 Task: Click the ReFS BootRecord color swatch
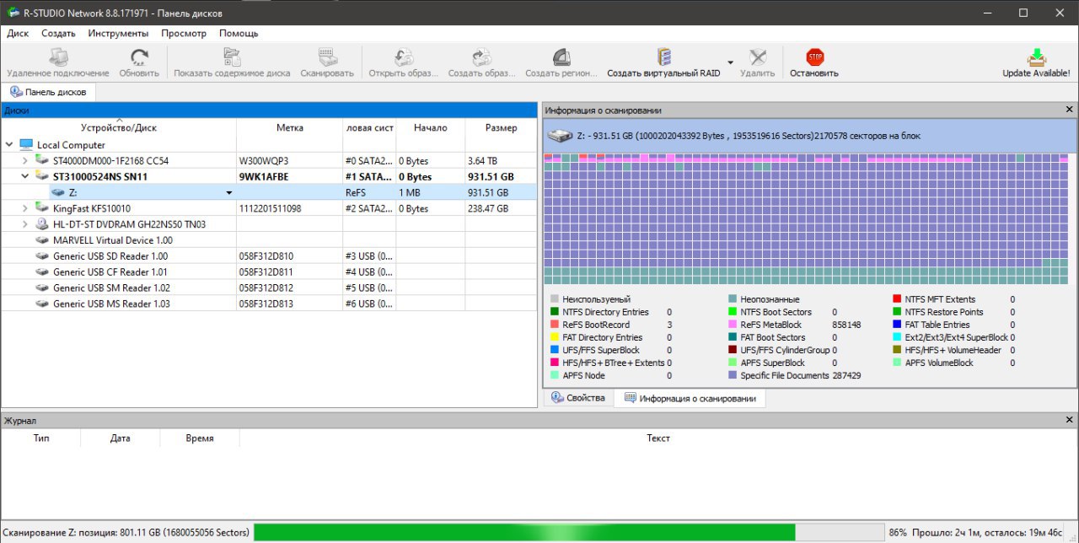(x=554, y=325)
